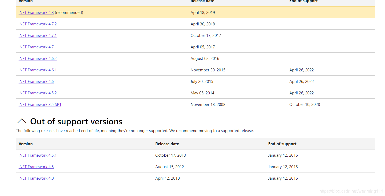Select end of support for 4.6 row

pyautogui.click(x=302, y=82)
